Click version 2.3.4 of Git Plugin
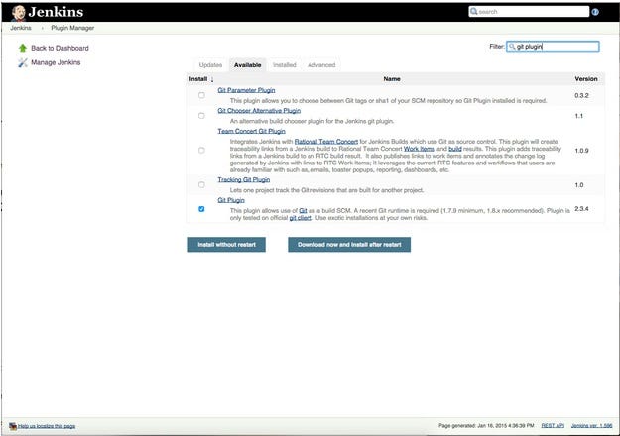The height and width of the screenshot is (436, 620). [581, 208]
